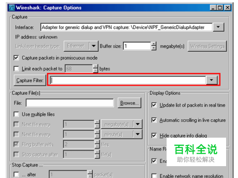Toggle Stop capture after file(s) checkbox
Screen dimensions: 238x178
(x=16, y=154)
